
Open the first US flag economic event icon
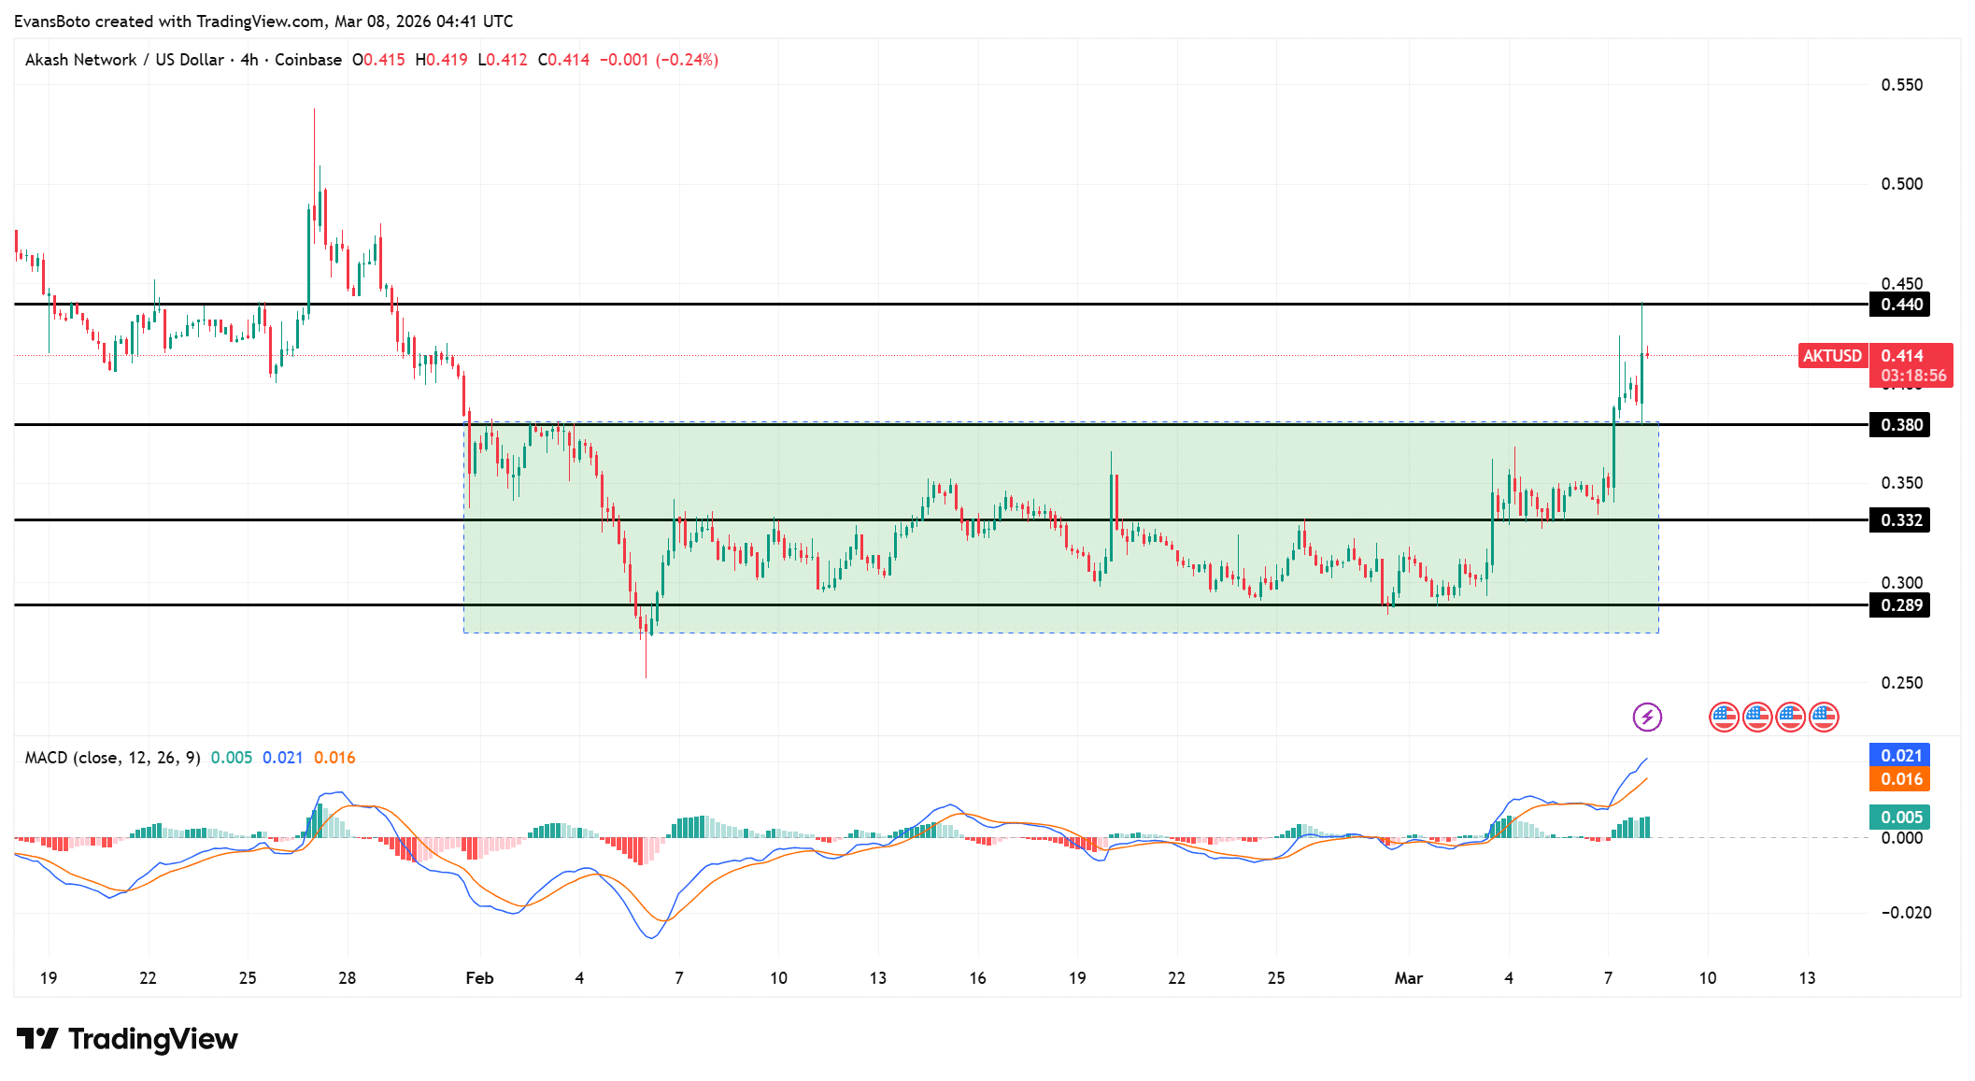coord(1724,717)
